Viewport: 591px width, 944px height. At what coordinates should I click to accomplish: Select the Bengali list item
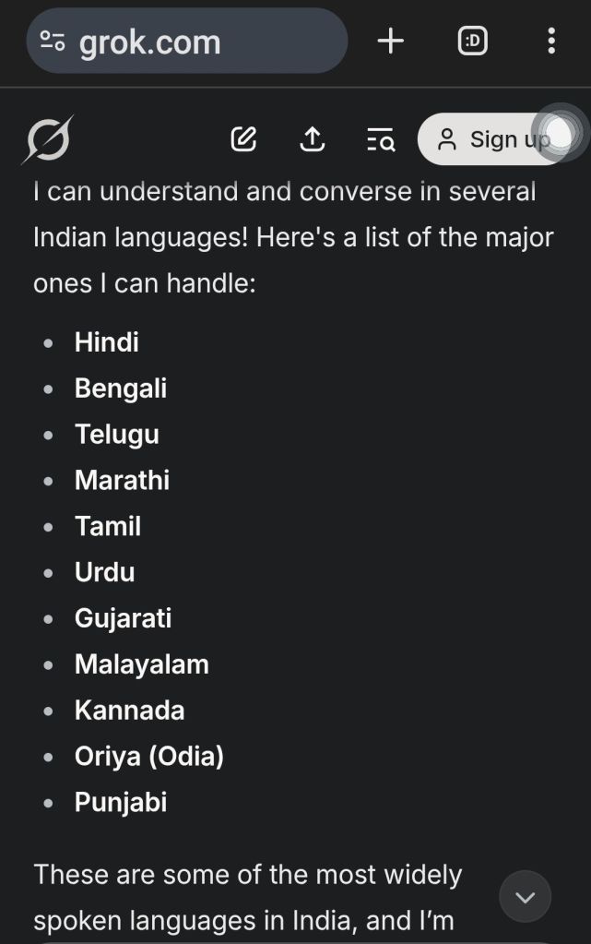(121, 388)
